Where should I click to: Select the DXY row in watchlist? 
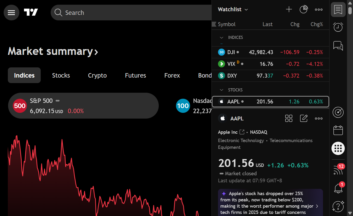[x=270, y=76]
